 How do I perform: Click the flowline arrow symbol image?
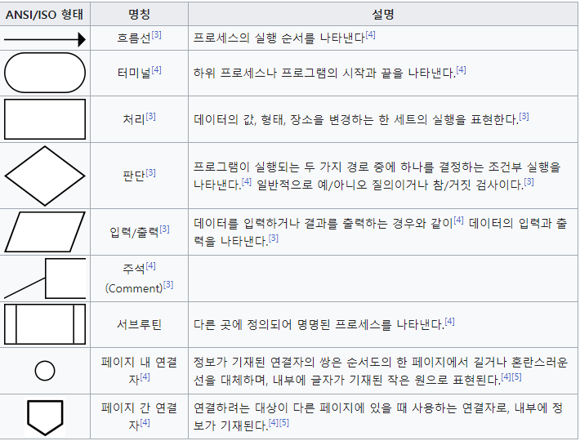click(x=45, y=39)
